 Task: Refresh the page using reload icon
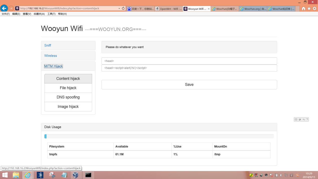coord(123,8)
